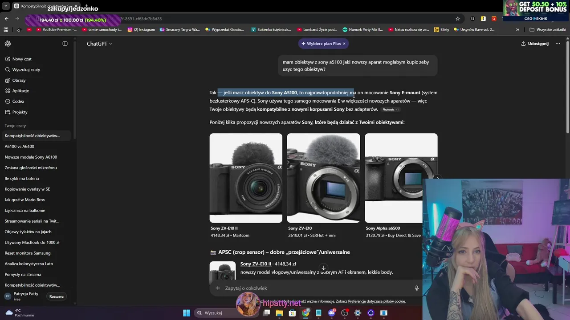570x320 pixels.
Task: Open the Chrome apps grid icon
Action: [6, 30]
